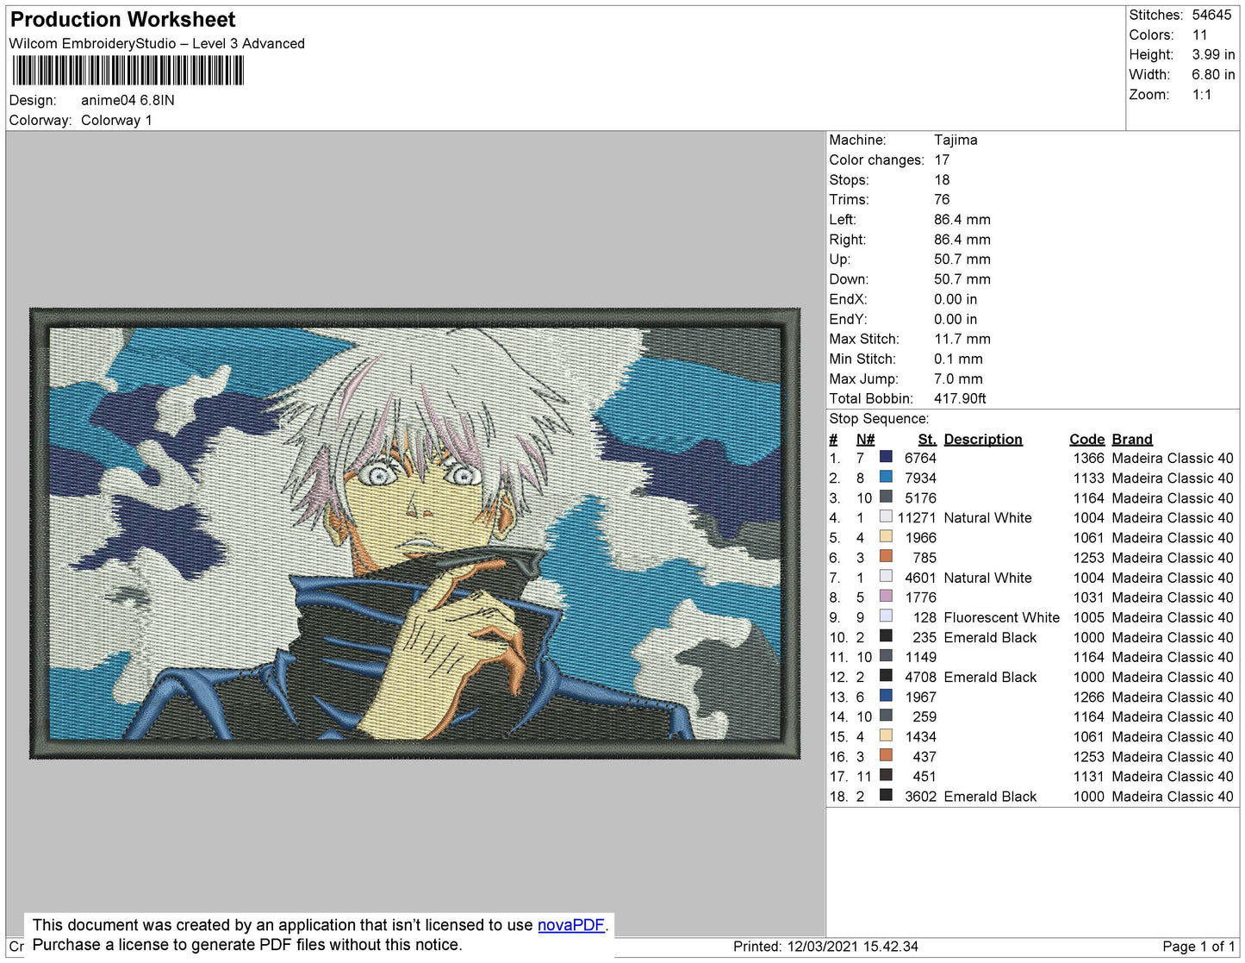Click the "Code" column header
The width and height of the screenshot is (1245, 963).
click(1086, 440)
